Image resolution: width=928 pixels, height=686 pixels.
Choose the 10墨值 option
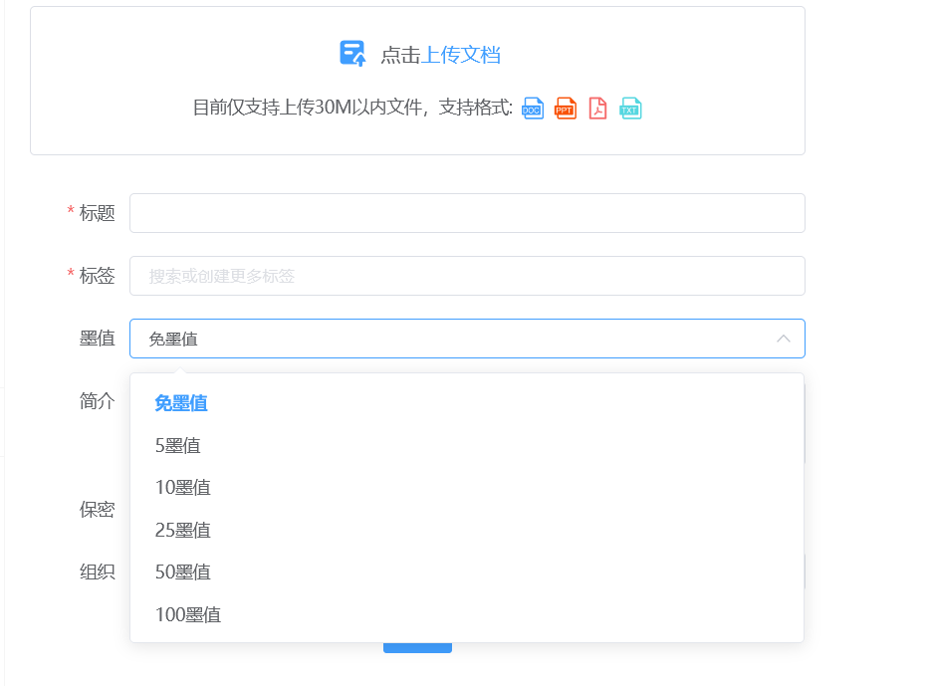coord(467,487)
